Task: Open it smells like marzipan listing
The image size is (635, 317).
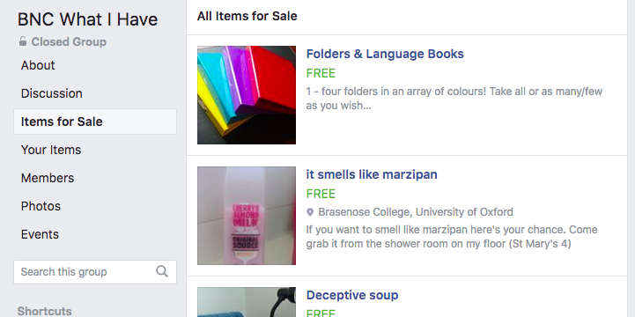Action: point(372,174)
